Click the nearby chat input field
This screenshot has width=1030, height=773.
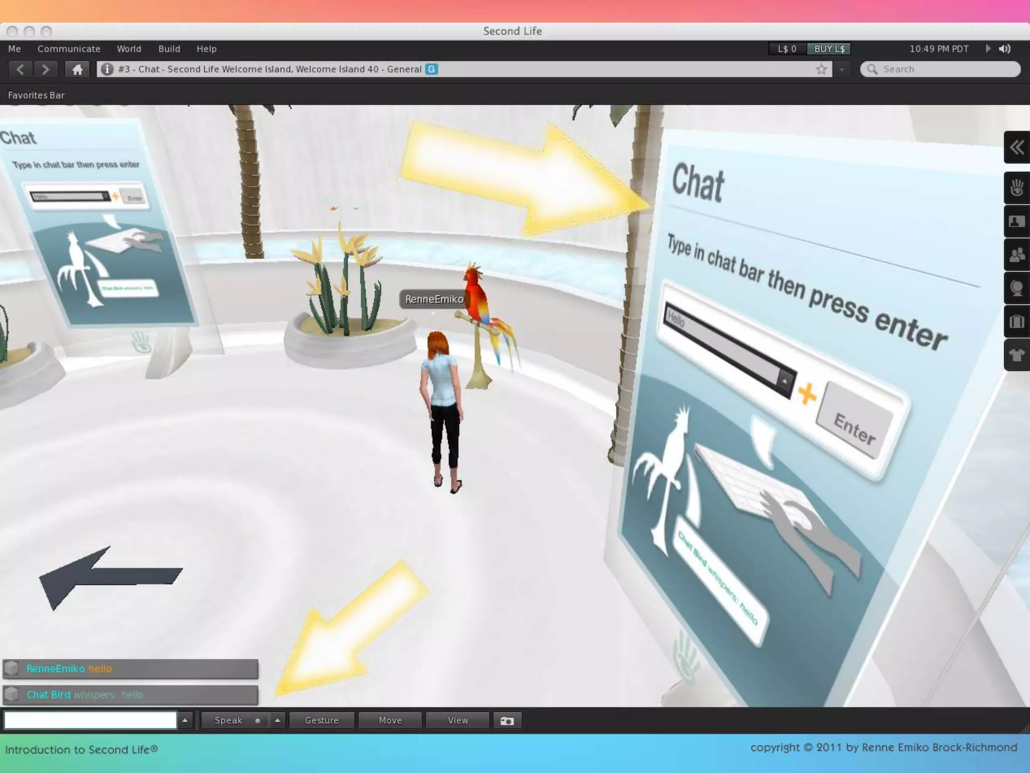click(91, 721)
